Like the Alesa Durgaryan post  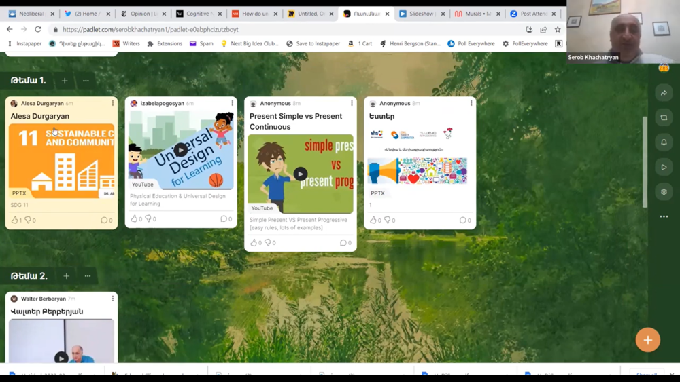(14, 220)
